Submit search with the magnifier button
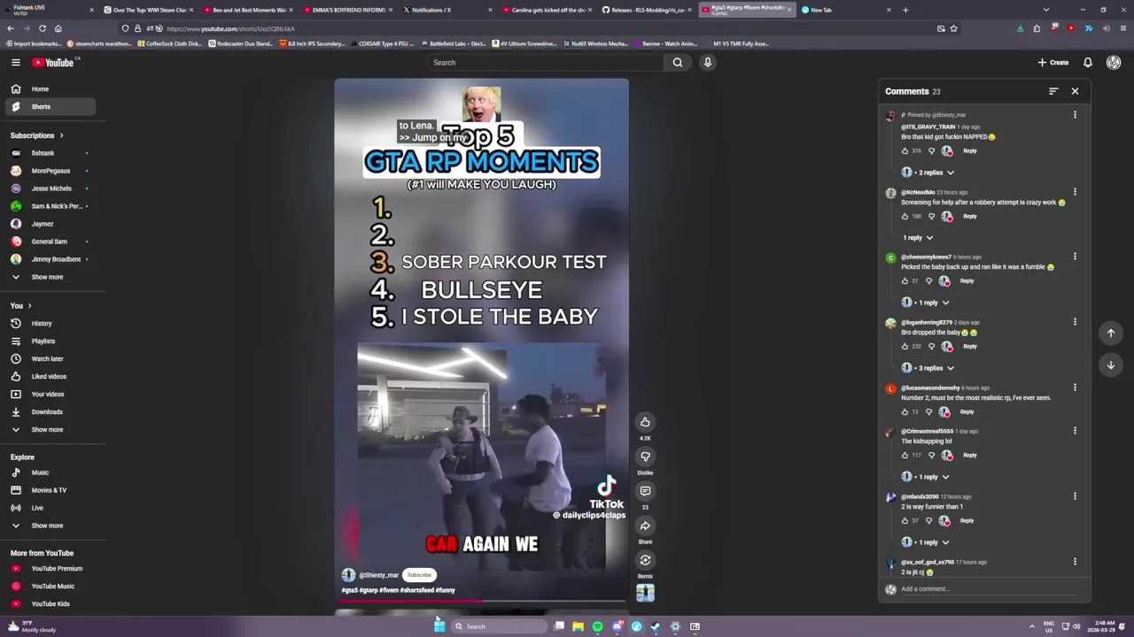The width and height of the screenshot is (1134, 637). pyautogui.click(x=677, y=62)
